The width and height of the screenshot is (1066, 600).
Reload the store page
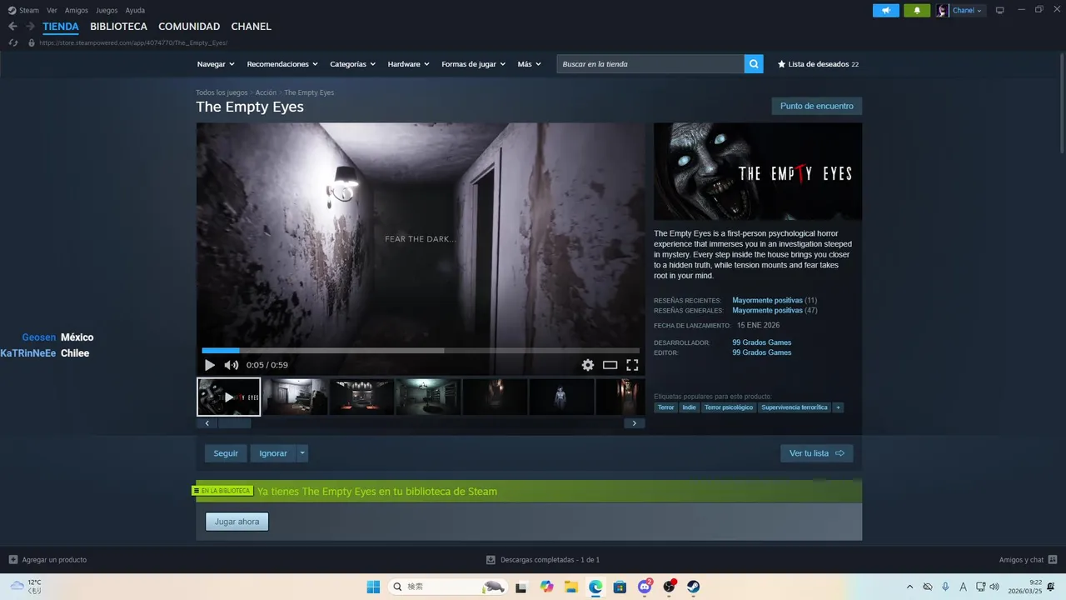point(13,42)
